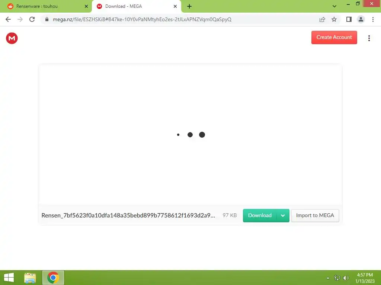Click the browser forward arrow
The height and width of the screenshot is (285, 381).
click(20, 19)
